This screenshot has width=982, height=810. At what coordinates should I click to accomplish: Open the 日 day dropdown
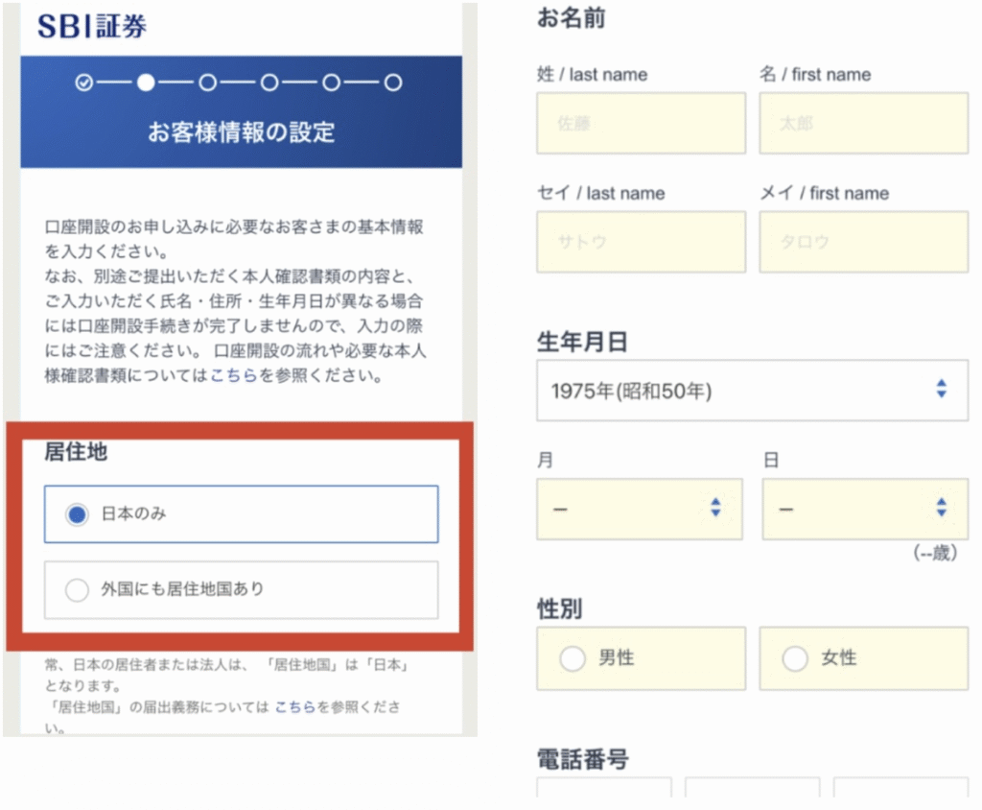865,509
